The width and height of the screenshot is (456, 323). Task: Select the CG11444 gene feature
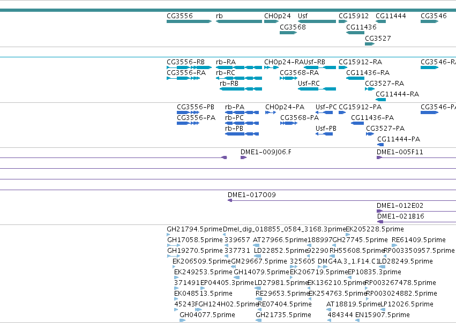[380, 21]
